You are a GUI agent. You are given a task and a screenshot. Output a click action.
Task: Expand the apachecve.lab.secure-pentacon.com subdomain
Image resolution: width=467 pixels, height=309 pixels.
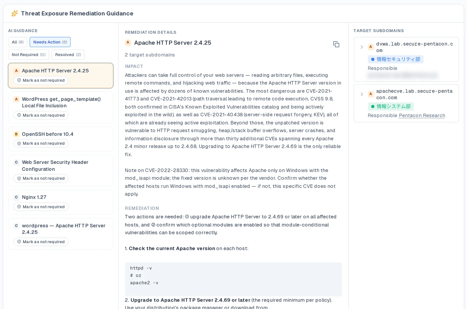pos(362,94)
